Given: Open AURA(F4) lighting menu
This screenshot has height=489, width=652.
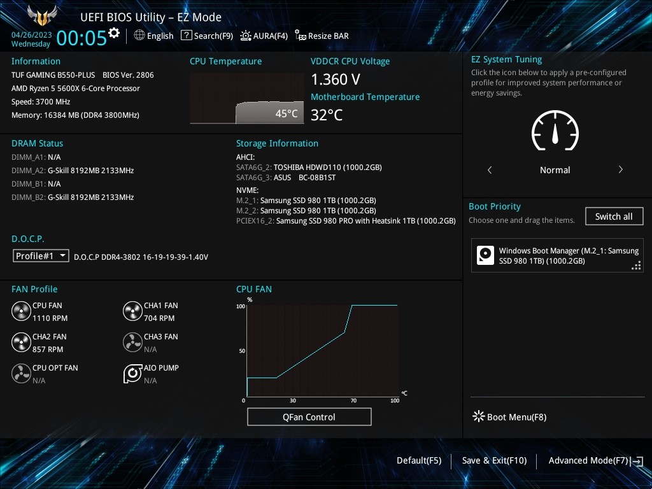Looking at the screenshot, I should pyautogui.click(x=270, y=36).
